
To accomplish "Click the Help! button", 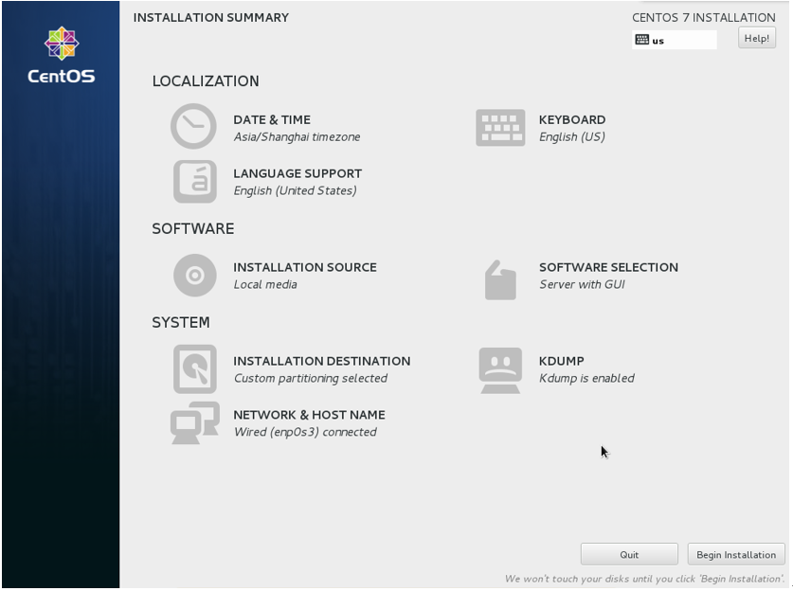I will 757,39.
